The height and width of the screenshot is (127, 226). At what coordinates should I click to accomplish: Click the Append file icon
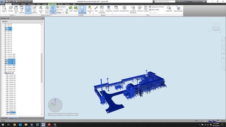pos(4,9)
